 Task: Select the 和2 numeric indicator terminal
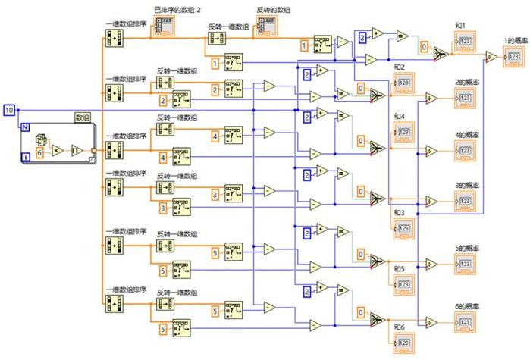[403, 82]
